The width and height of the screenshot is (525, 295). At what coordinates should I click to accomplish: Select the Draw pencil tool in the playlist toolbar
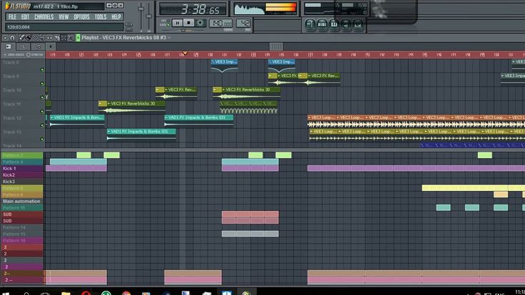pyautogui.click(x=22, y=38)
